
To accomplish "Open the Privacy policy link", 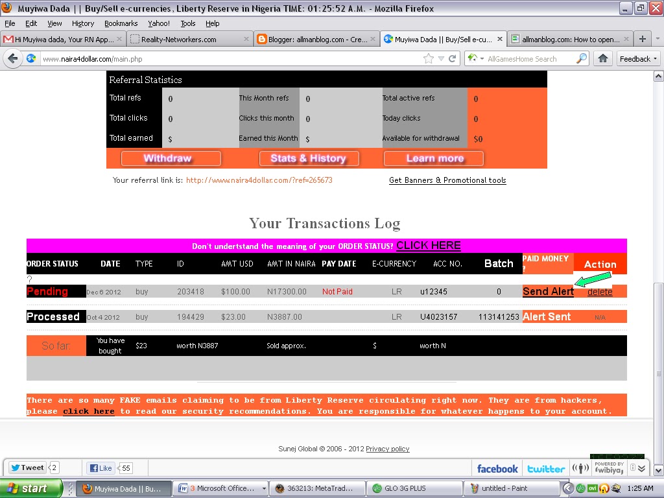I will (x=388, y=449).
